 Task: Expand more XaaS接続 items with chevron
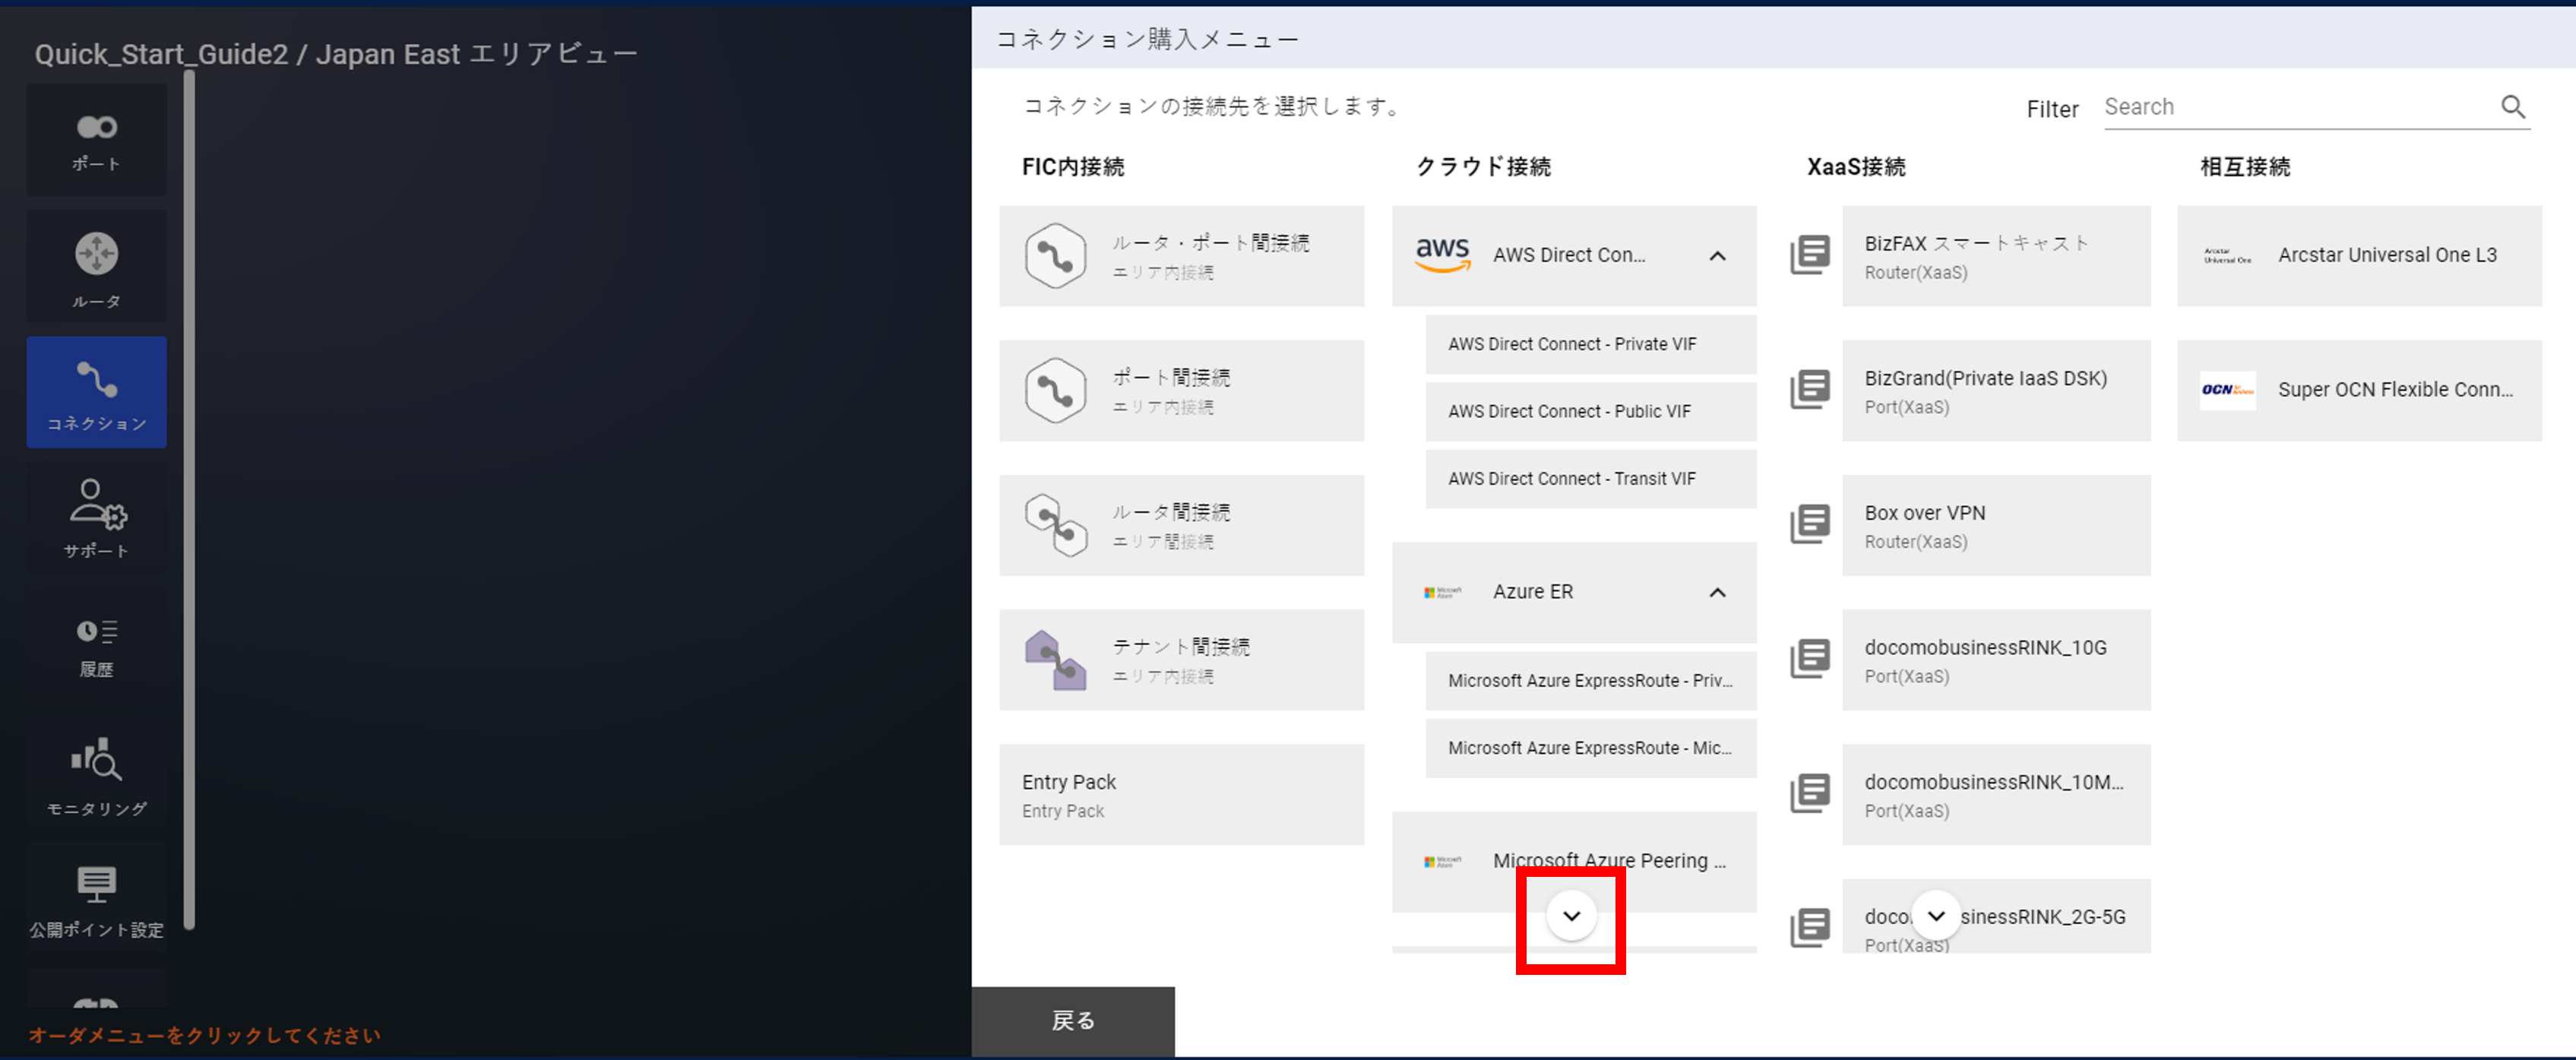pyautogui.click(x=1936, y=915)
